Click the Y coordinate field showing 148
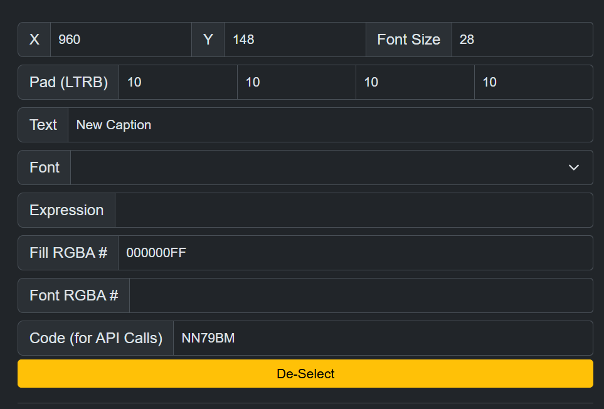The image size is (604, 409). pyautogui.click(x=295, y=40)
